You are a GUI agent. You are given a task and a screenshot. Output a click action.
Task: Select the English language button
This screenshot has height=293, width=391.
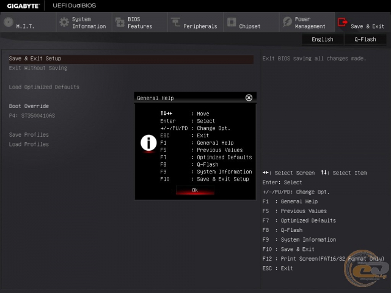pyautogui.click(x=323, y=39)
